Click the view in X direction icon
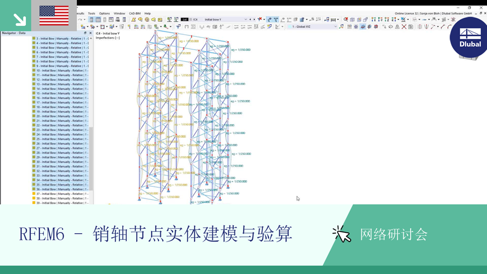 [x=373, y=19]
